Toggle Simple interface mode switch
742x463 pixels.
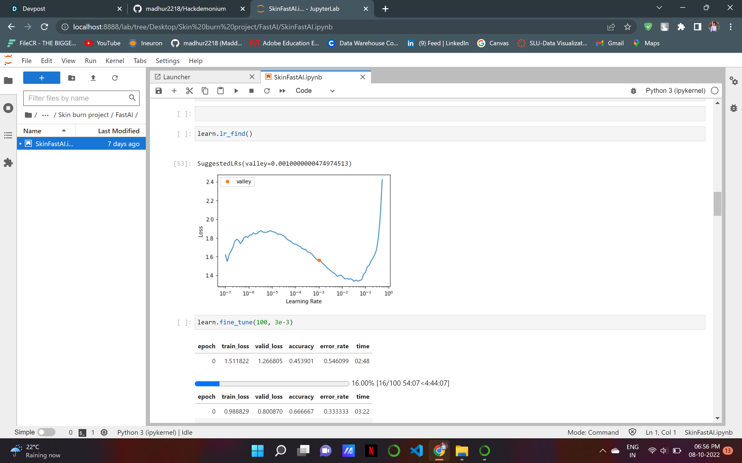46,432
